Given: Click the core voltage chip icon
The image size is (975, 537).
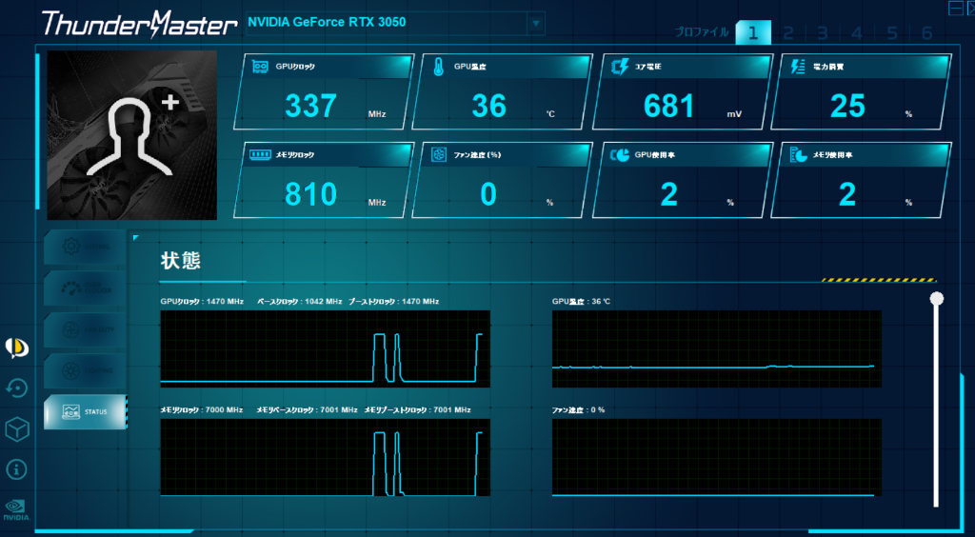Looking at the screenshot, I should click(x=619, y=67).
